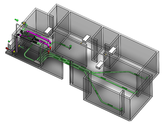
Task: Select the red exhaust arrow at the left edge
Action: click(7, 48)
